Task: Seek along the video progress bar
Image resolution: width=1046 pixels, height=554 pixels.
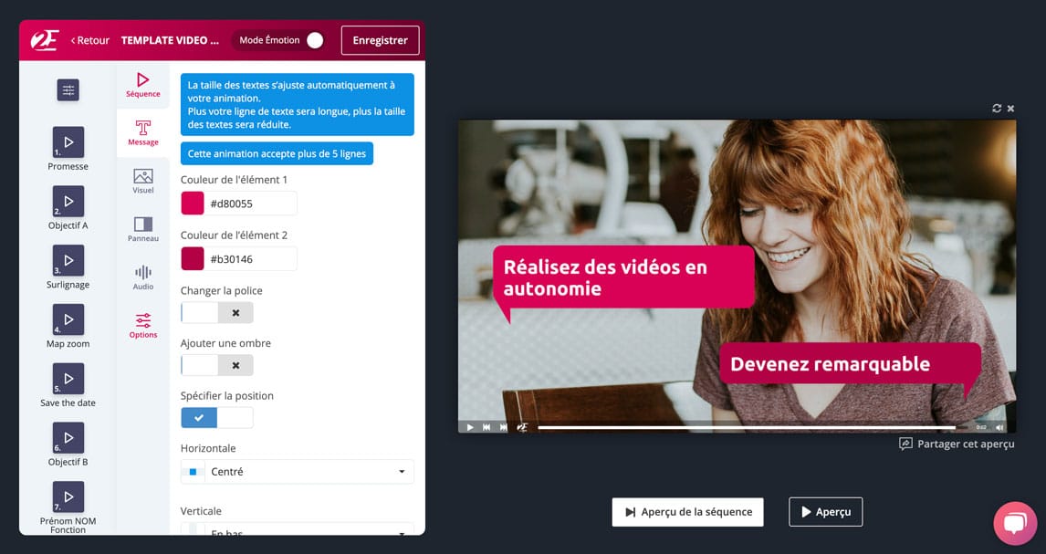Action: pos(752,427)
